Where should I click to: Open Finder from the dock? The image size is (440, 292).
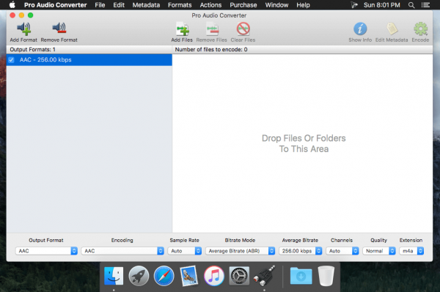[114, 276]
